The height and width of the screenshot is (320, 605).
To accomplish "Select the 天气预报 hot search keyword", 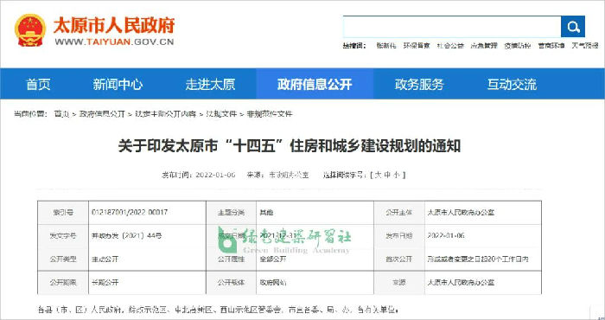I will [x=584, y=46].
